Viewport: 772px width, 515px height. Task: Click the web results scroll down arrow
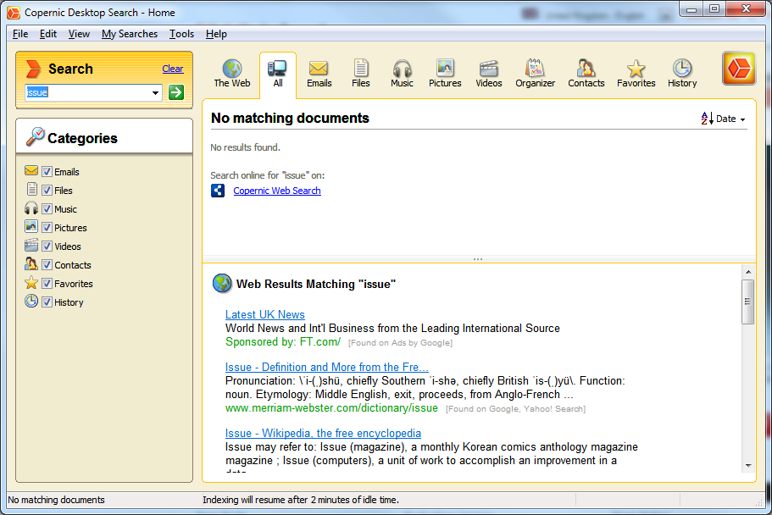[748, 465]
